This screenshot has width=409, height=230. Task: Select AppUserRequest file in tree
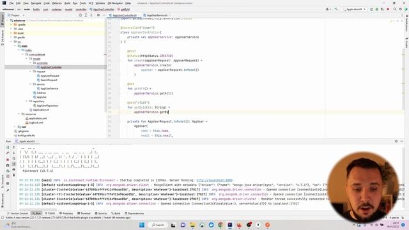pos(50,75)
